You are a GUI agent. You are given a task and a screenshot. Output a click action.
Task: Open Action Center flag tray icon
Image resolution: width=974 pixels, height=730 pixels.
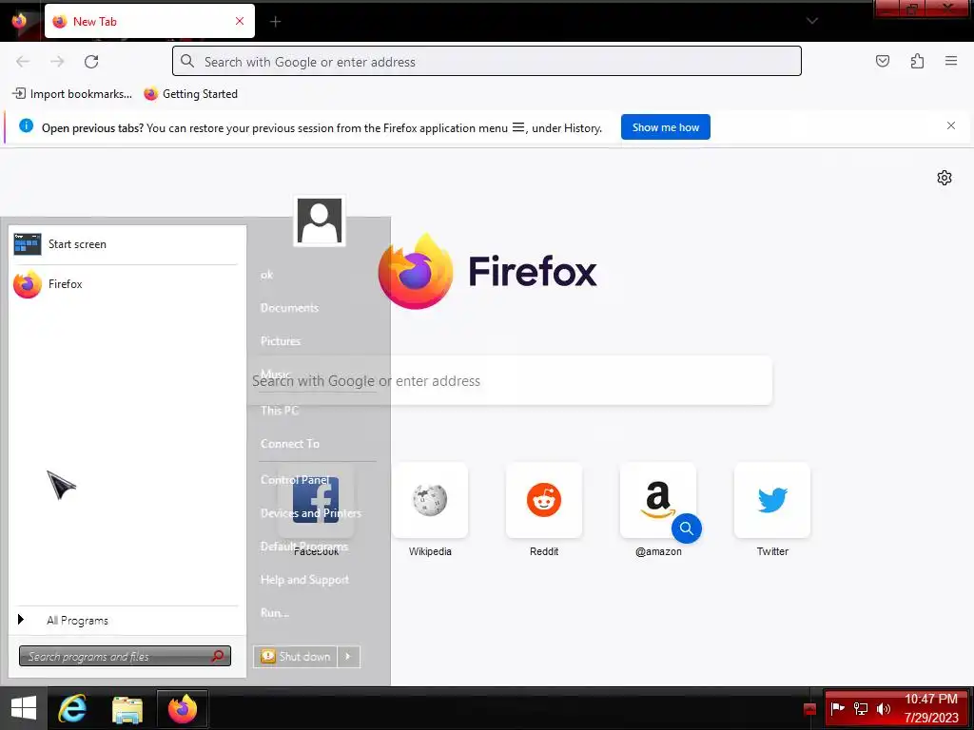pyautogui.click(x=837, y=708)
